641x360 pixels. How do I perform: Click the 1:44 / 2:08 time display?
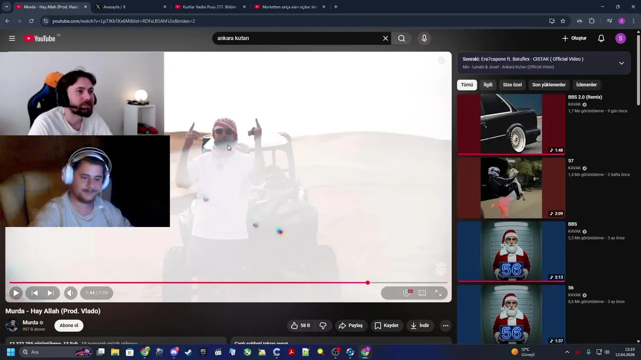pos(97,293)
